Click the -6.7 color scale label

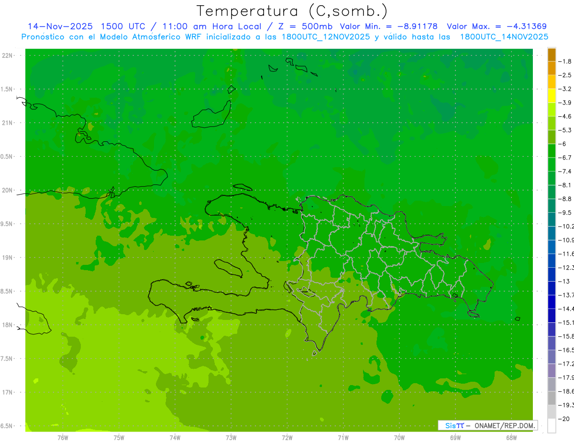point(565,158)
